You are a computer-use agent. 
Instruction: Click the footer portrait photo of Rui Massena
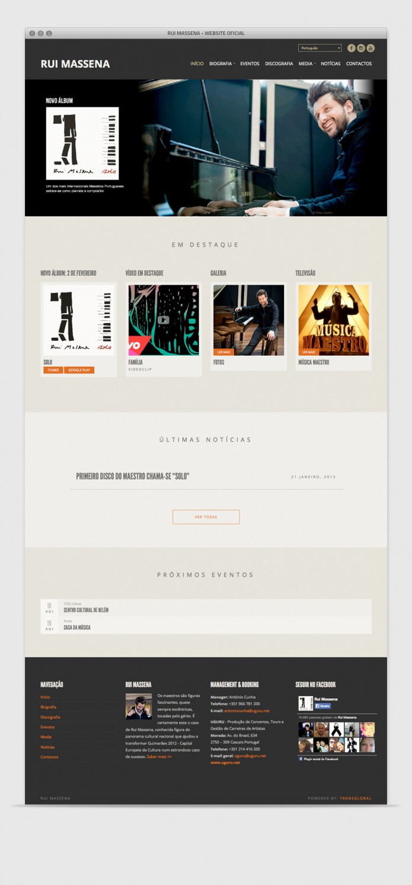click(139, 707)
